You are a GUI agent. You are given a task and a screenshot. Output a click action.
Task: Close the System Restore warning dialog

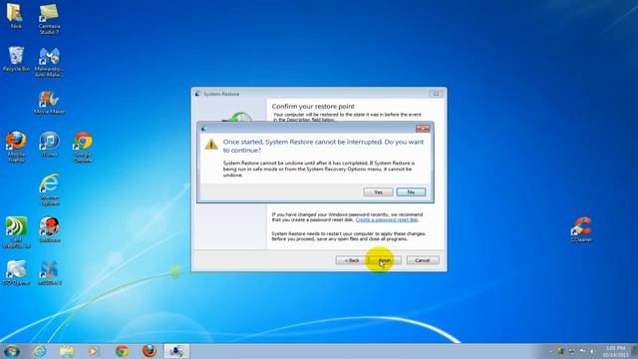point(423,129)
